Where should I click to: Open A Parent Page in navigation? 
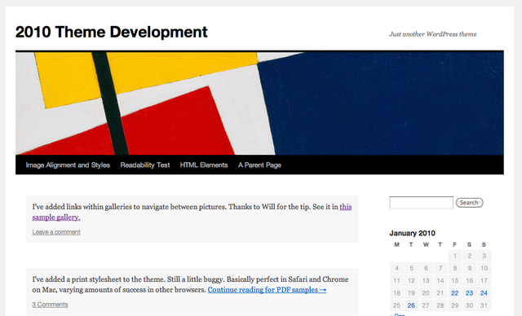[x=259, y=165]
